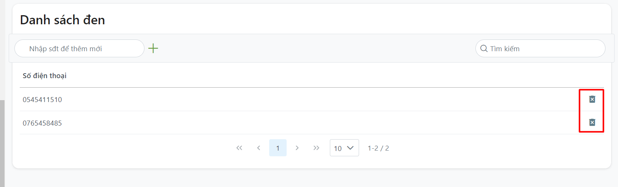Select page 1 in pagination
The image size is (618, 187).
point(278,148)
